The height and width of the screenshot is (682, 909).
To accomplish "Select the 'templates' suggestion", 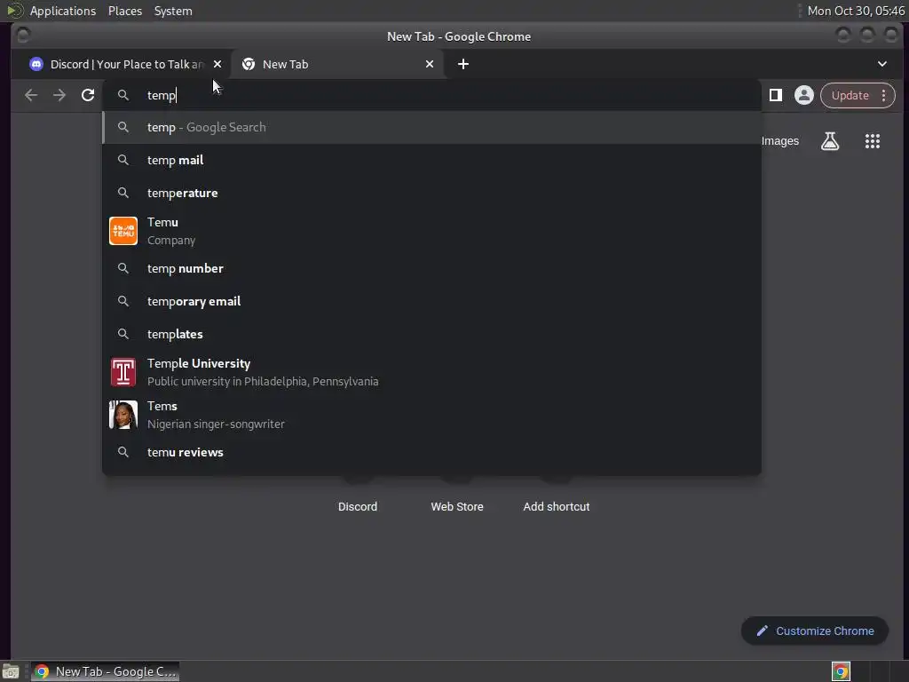I will [431, 334].
